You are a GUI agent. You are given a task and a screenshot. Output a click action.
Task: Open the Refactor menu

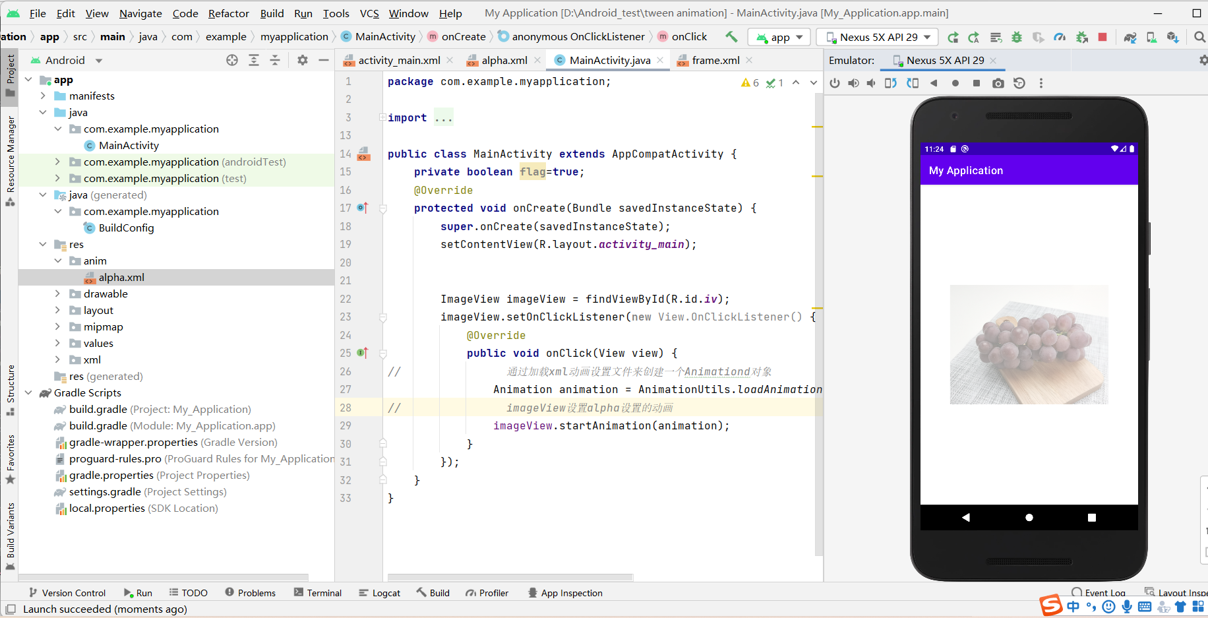pos(228,13)
